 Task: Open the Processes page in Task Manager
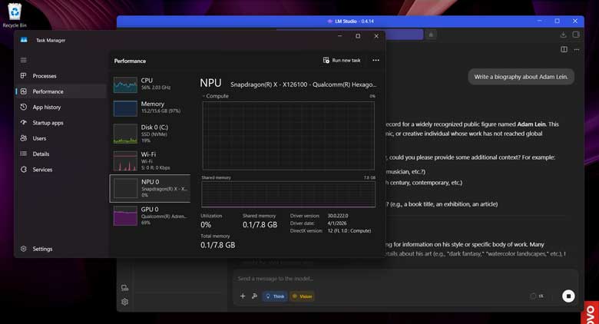61,76
